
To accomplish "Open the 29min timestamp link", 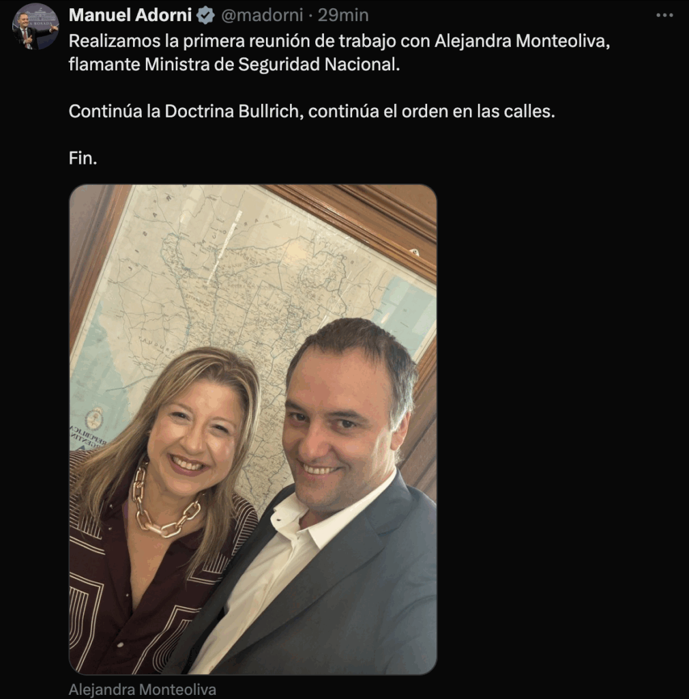I will point(343,16).
